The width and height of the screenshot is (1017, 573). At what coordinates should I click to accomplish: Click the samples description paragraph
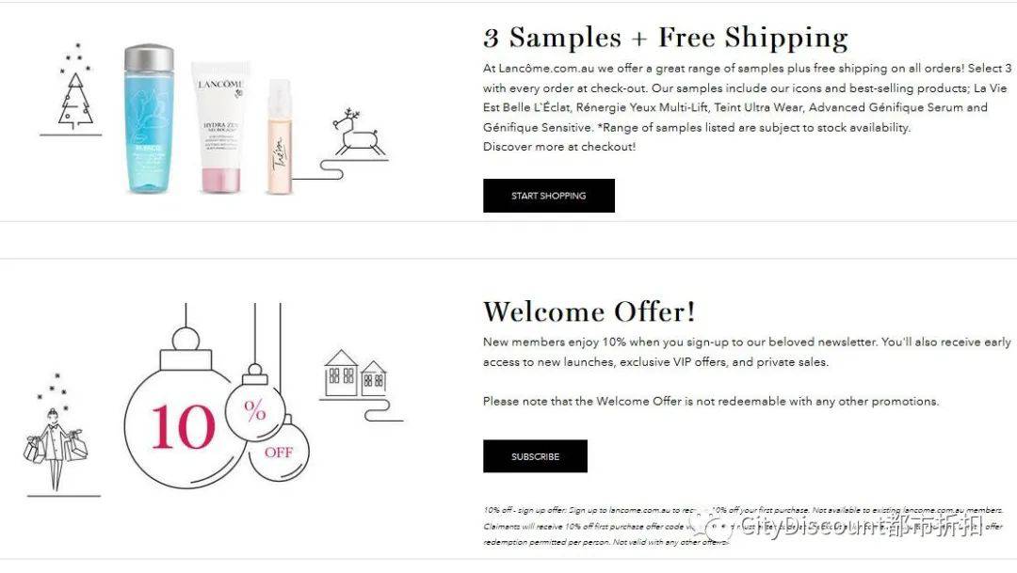click(747, 98)
